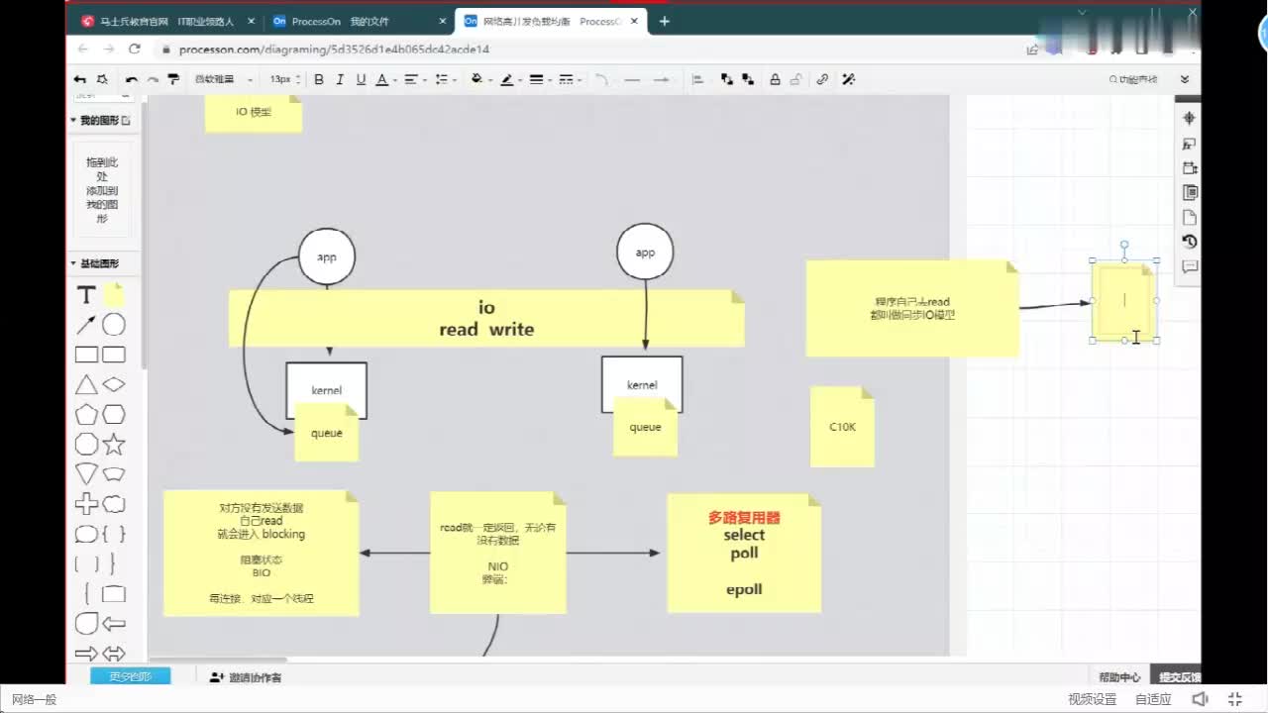Open the 自适应 quality option
Image resolution: width=1268 pixels, height=713 pixels.
coord(1153,699)
